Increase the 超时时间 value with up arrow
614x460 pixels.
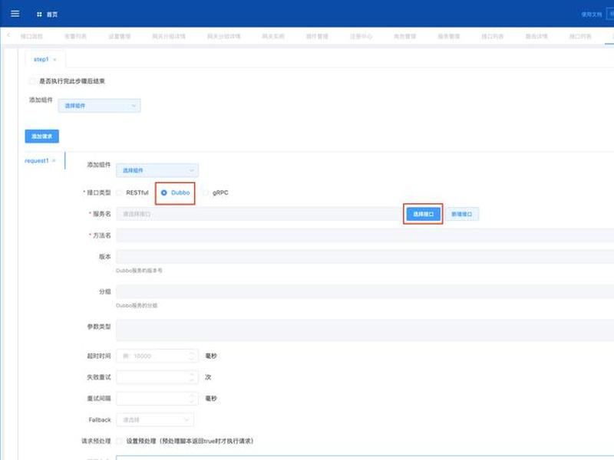coord(191,353)
